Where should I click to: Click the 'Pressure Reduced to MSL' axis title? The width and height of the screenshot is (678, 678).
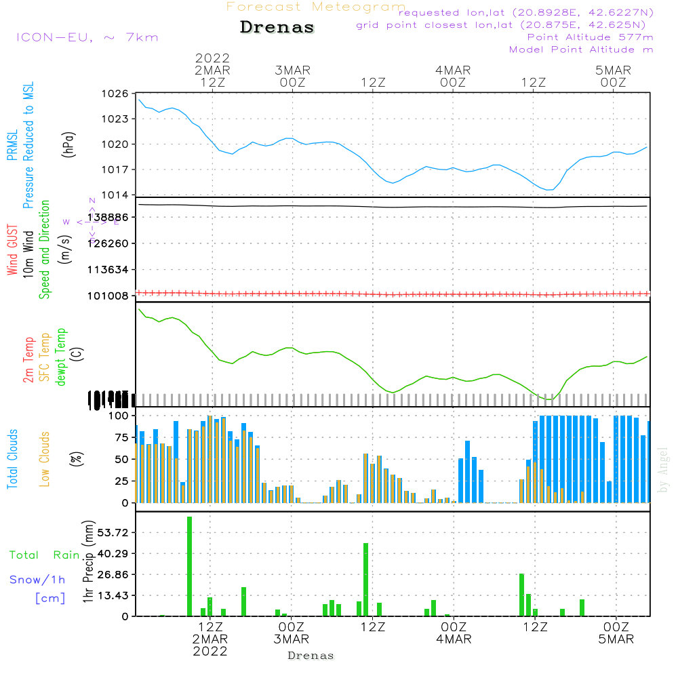click(28, 145)
